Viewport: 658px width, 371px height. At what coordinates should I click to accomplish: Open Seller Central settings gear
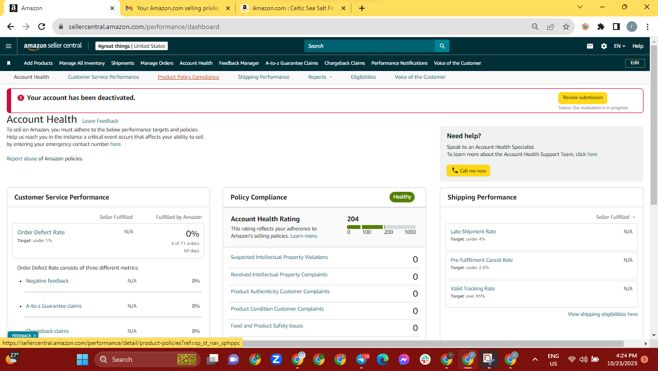(x=604, y=46)
